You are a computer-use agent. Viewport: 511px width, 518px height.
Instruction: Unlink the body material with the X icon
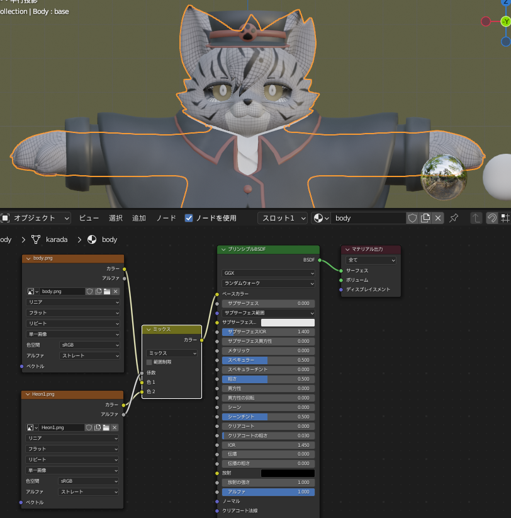[438, 218]
